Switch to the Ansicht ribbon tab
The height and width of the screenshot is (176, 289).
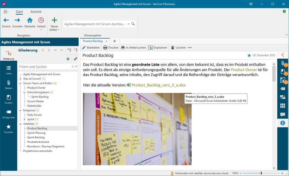click(x=36, y=12)
